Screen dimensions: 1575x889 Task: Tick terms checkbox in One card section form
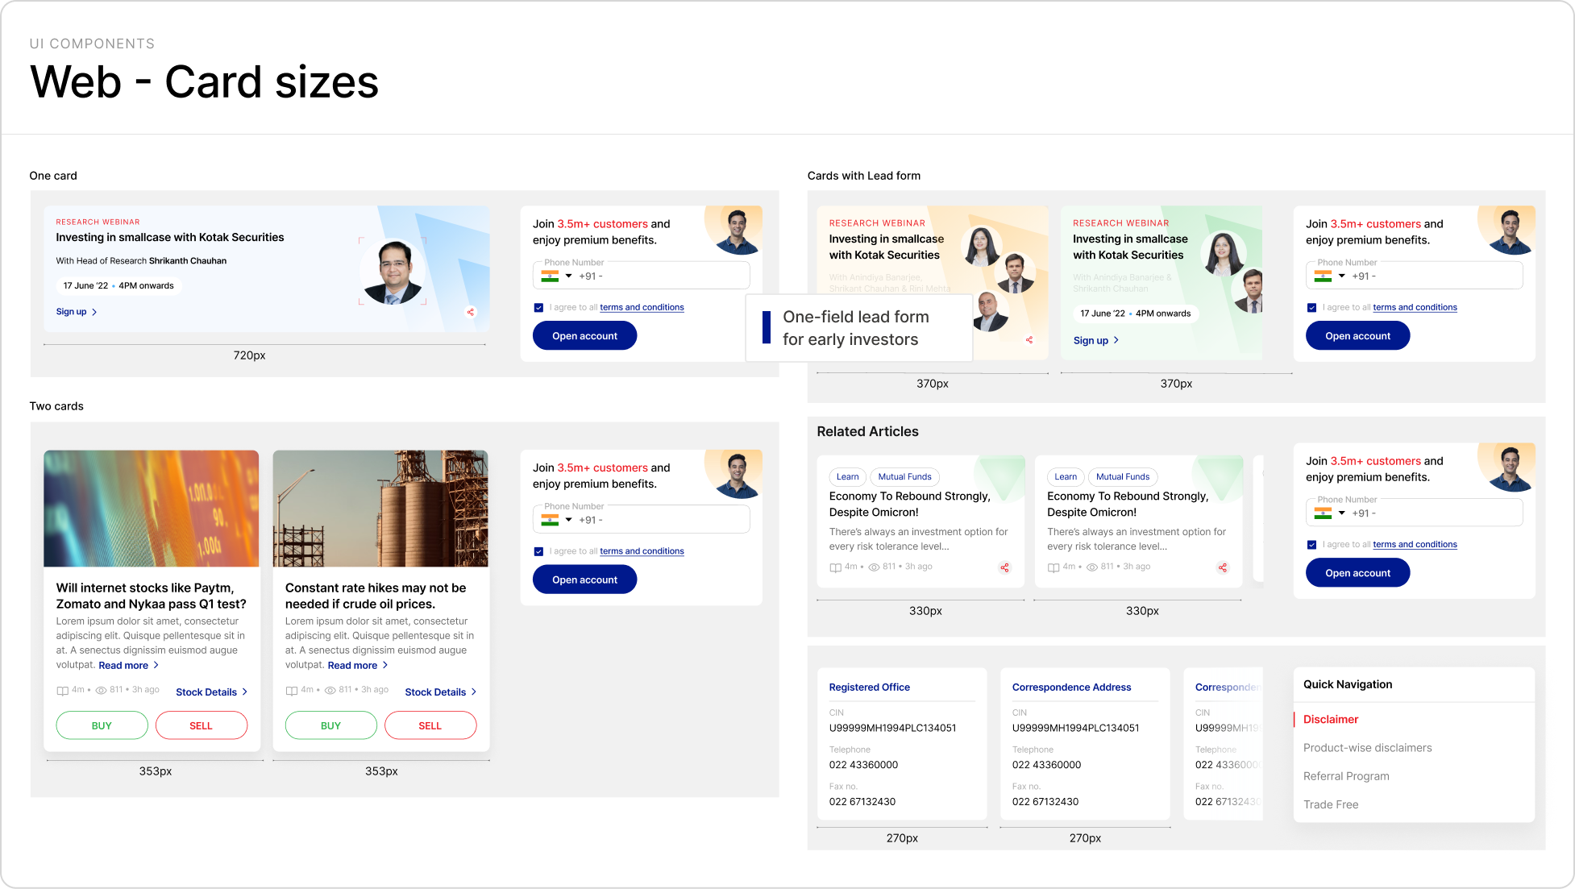[538, 307]
